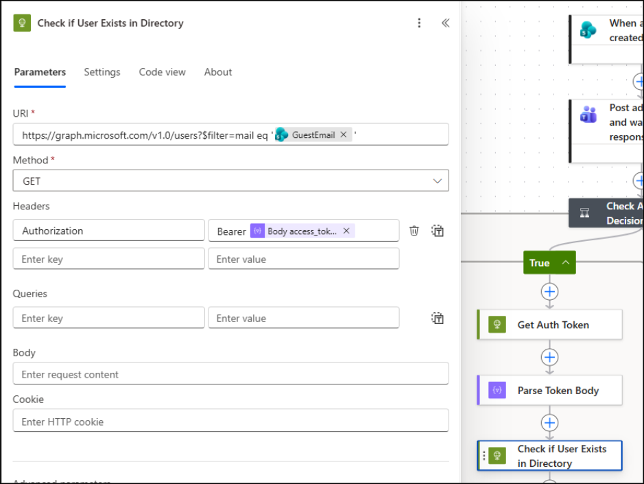644x484 pixels.
Task: Collapse the True branch chevron
Action: click(566, 263)
